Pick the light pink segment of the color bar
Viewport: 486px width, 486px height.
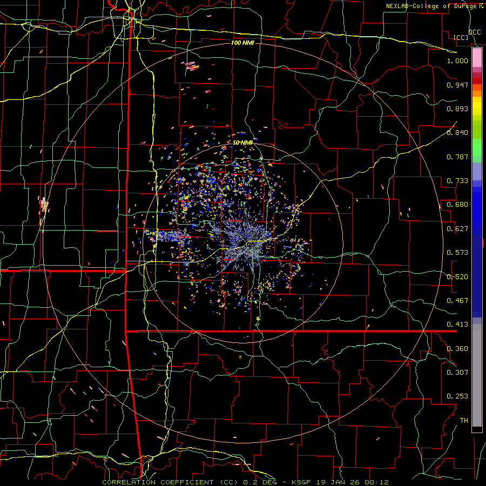coord(477,58)
